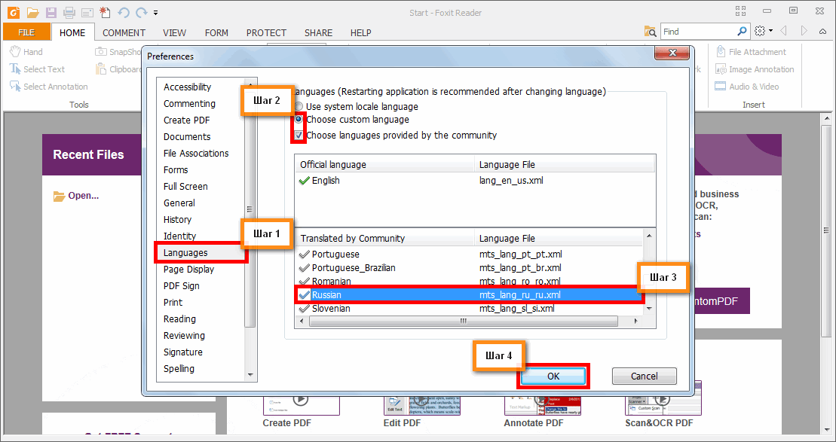This screenshot has height=442, width=836.
Task: Select the Slovenian language row
Action: tap(469, 308)
